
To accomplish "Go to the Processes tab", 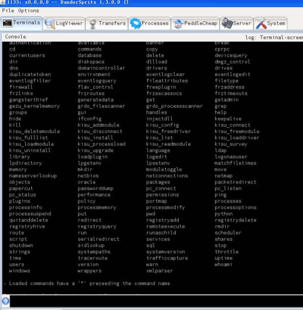I will point(155,23).
